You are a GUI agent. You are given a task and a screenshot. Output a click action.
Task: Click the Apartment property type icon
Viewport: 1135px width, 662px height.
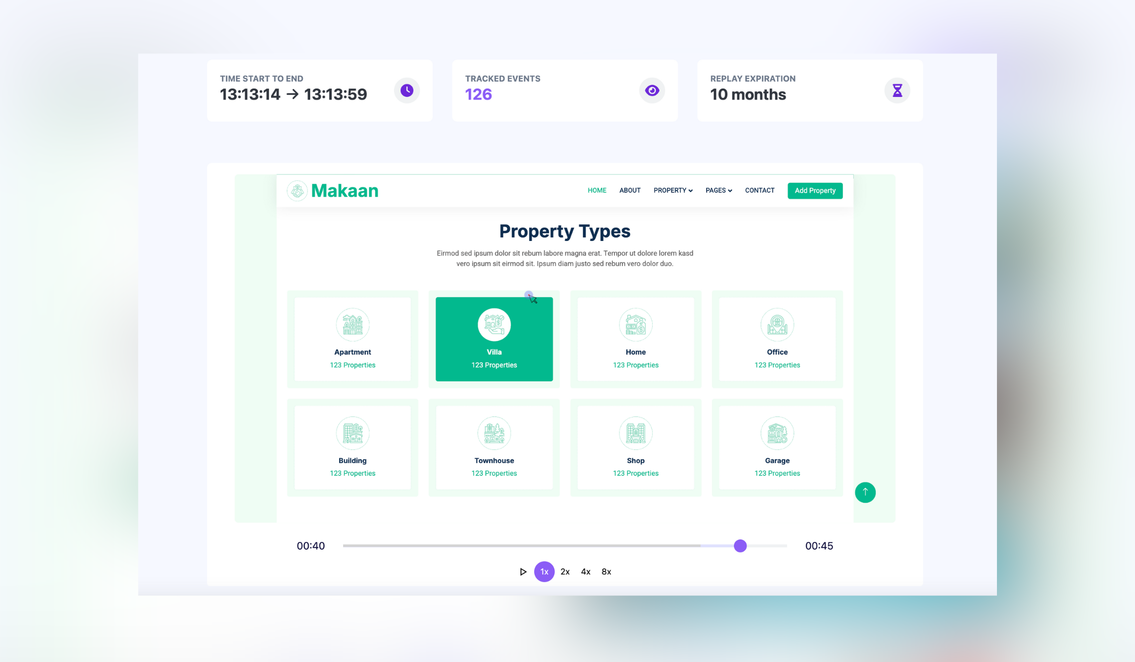(352, 324)
